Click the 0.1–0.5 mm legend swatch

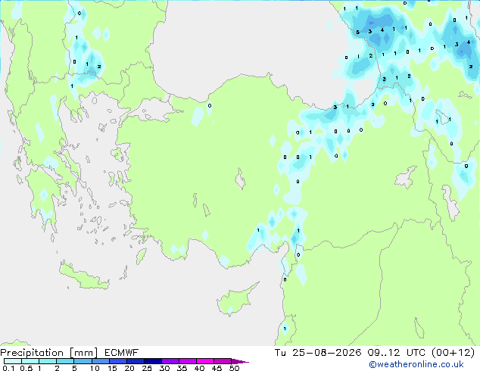[x=13, y=361]
